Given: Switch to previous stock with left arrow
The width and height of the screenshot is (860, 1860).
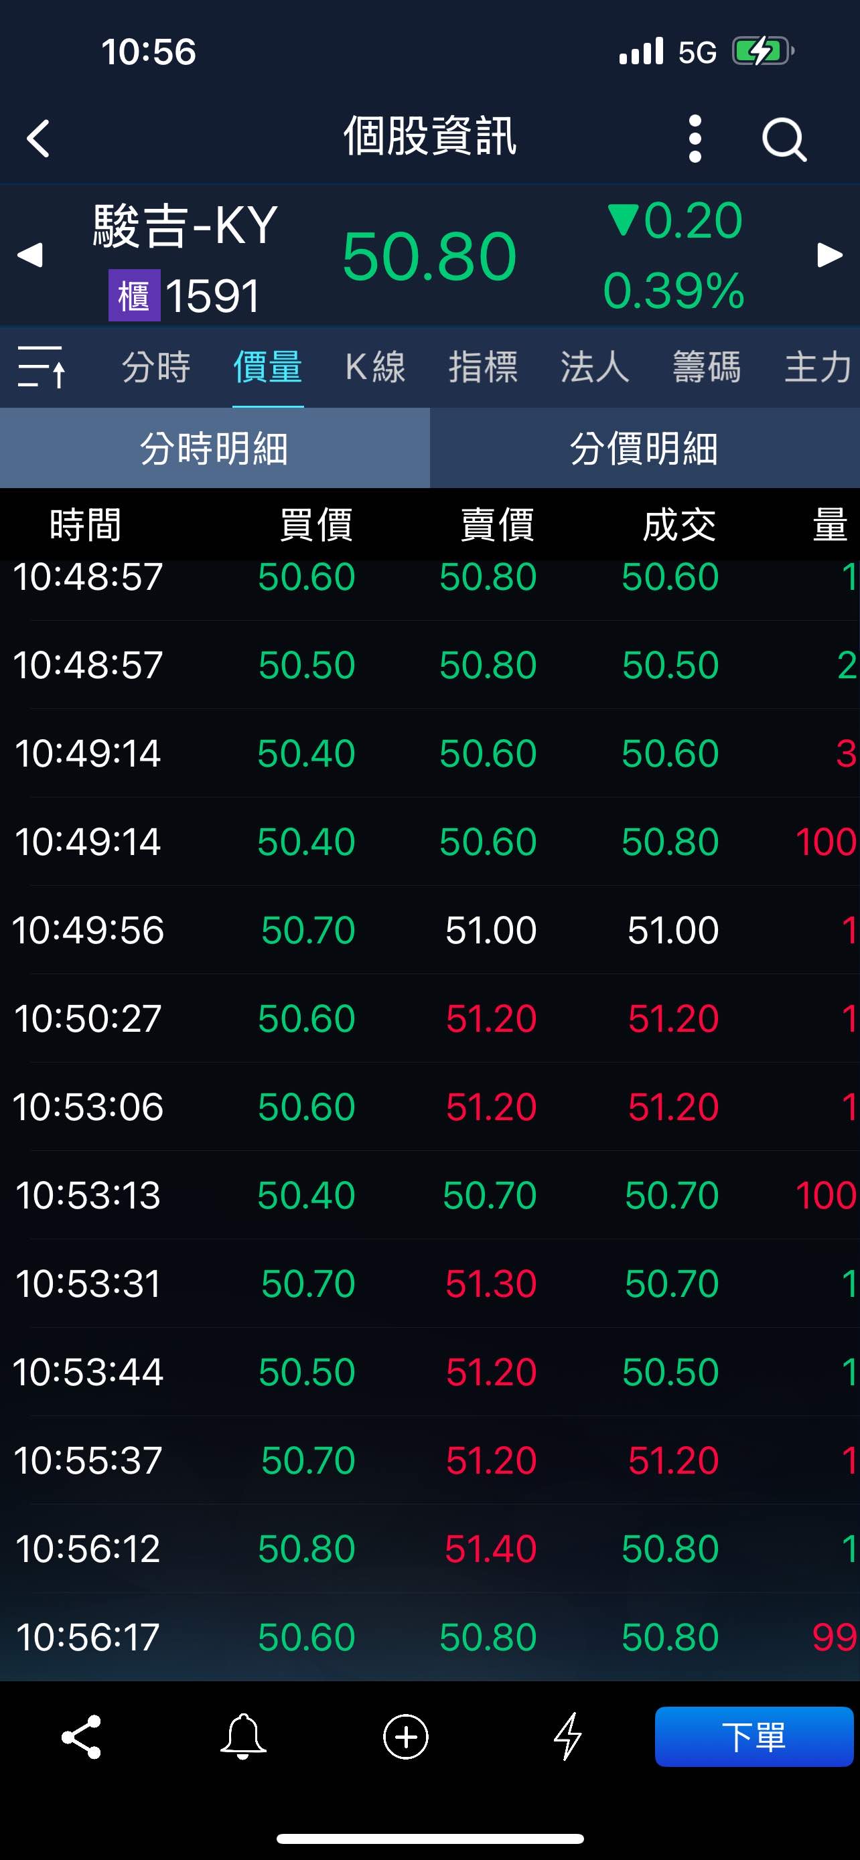Looking at the screenshot, I should 29,255.
